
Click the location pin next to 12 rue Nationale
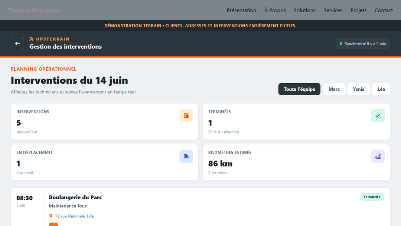50,216
